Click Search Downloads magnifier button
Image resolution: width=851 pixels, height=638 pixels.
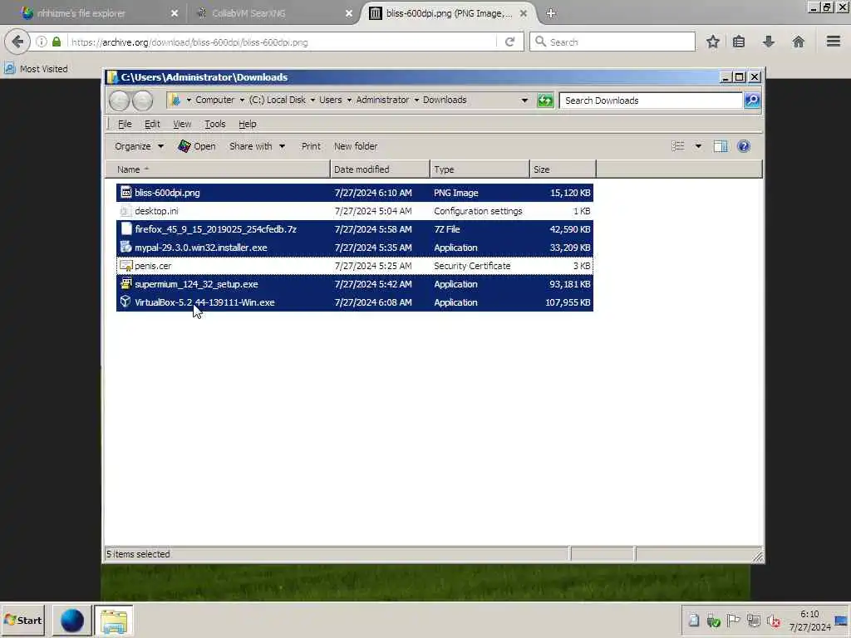pyautogui.click(x=752, y=101)
